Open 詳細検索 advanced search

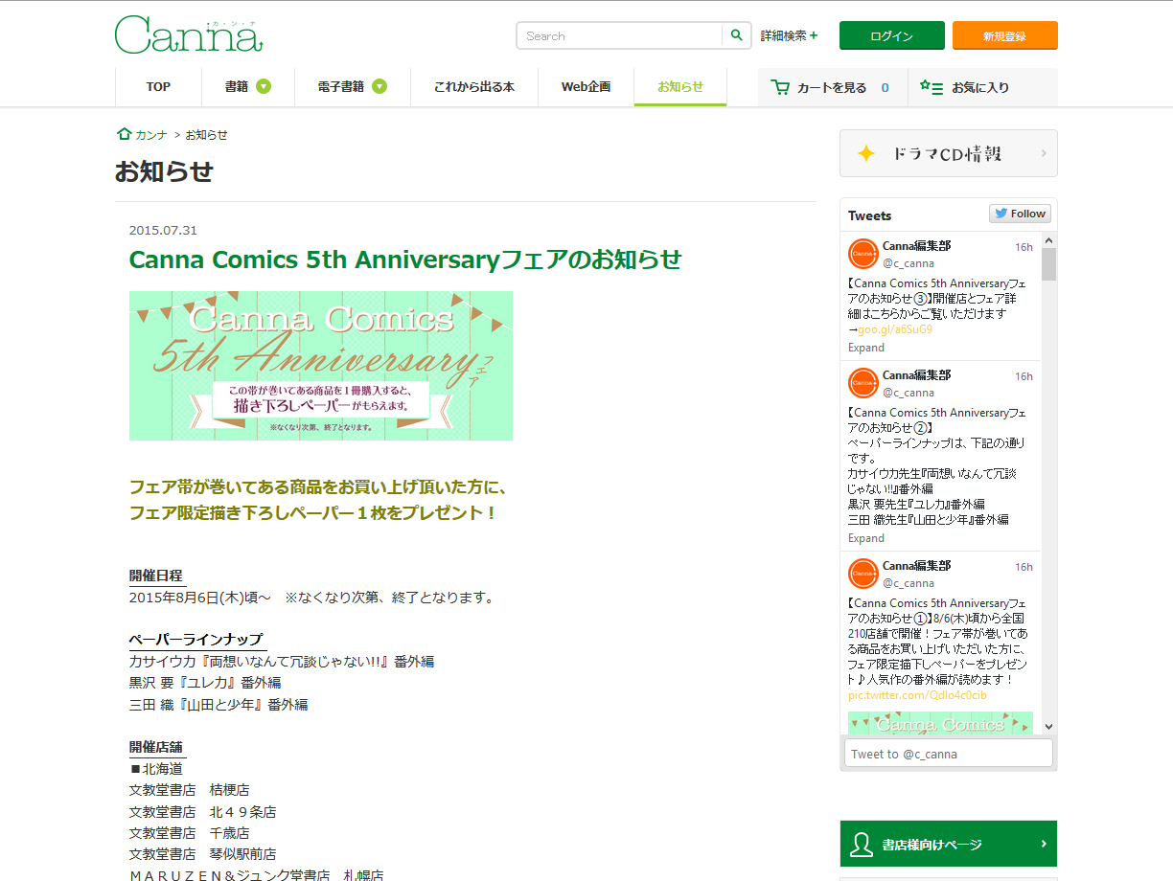pos(789,35)
